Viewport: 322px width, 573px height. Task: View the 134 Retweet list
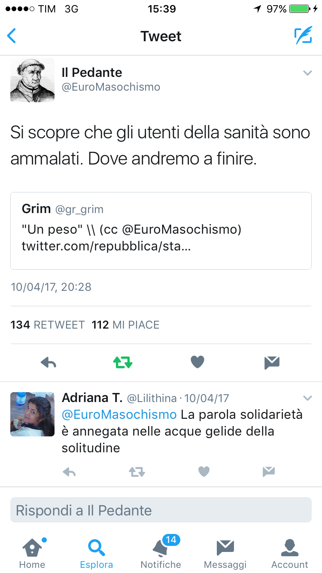click(48, 325)
